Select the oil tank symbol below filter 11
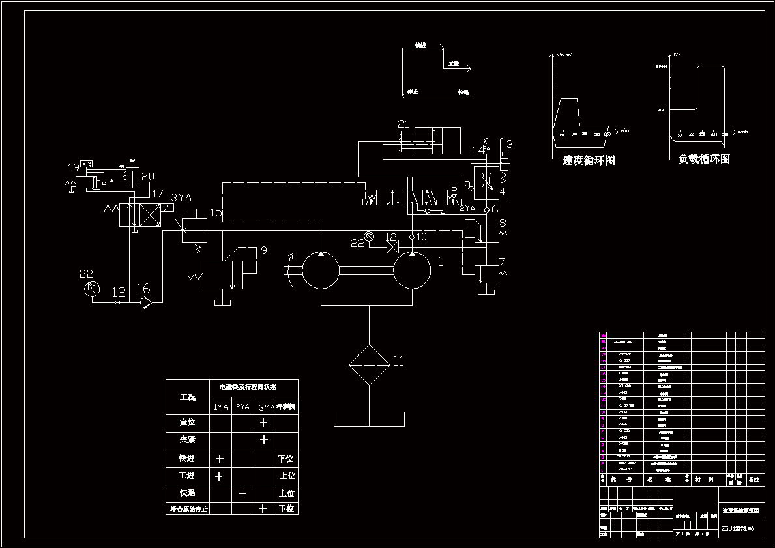This screenshot has height=548, width=775. tap(369, 418)
